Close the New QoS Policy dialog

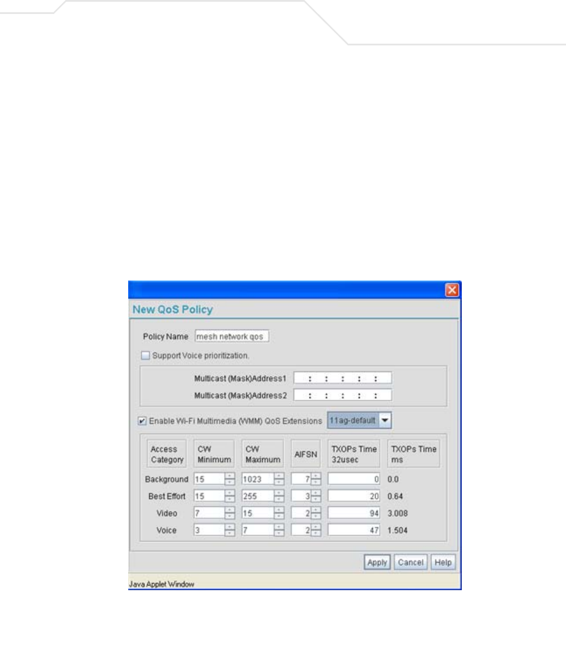tap(452, 290)
